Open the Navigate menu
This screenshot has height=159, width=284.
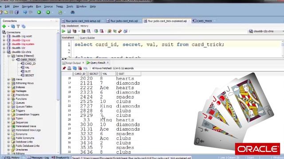point(28,7)
